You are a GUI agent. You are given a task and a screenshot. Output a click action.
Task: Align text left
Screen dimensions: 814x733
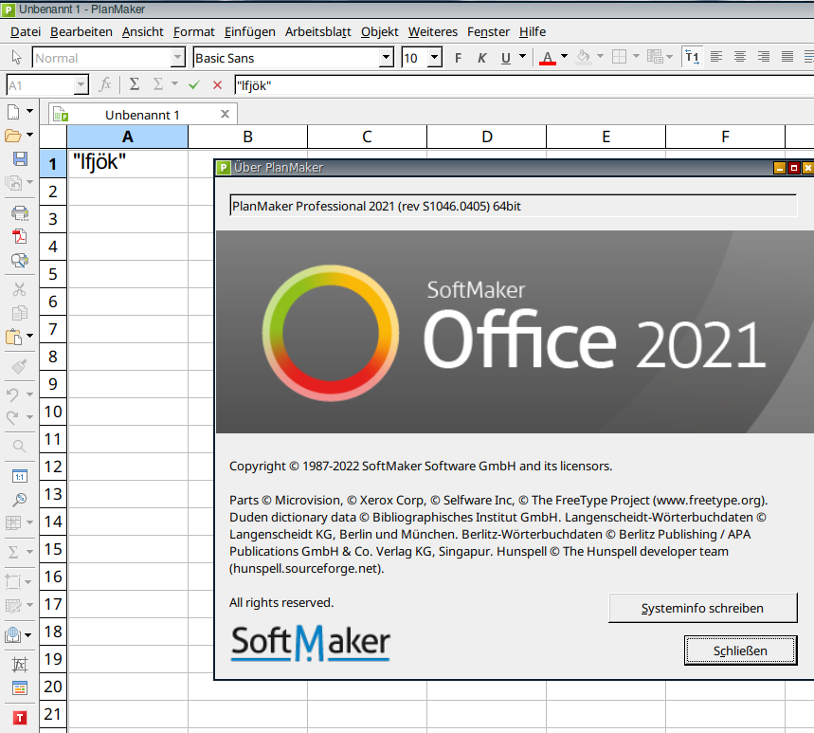click(716, 57)
